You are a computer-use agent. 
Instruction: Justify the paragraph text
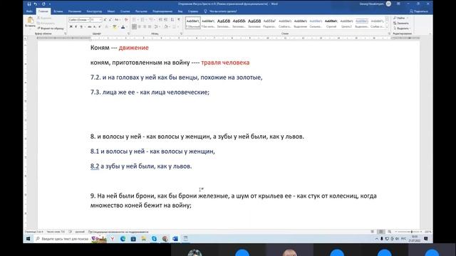coord(150,27)
